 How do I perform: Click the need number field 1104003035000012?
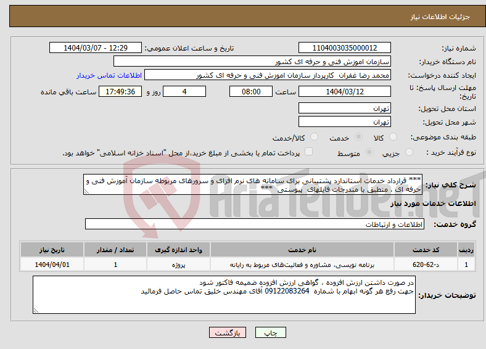[345, 47]
